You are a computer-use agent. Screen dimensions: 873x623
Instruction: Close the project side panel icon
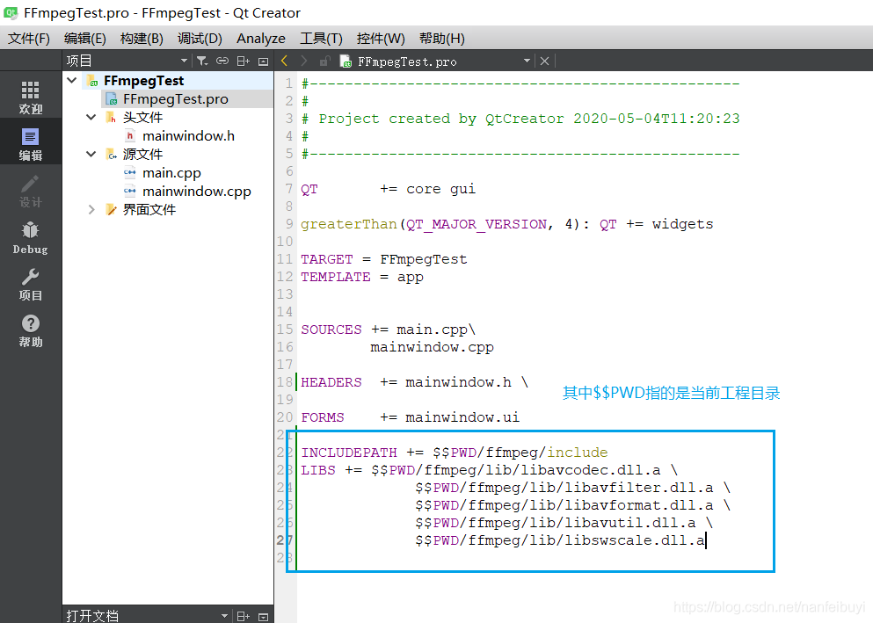coord(264,62)
